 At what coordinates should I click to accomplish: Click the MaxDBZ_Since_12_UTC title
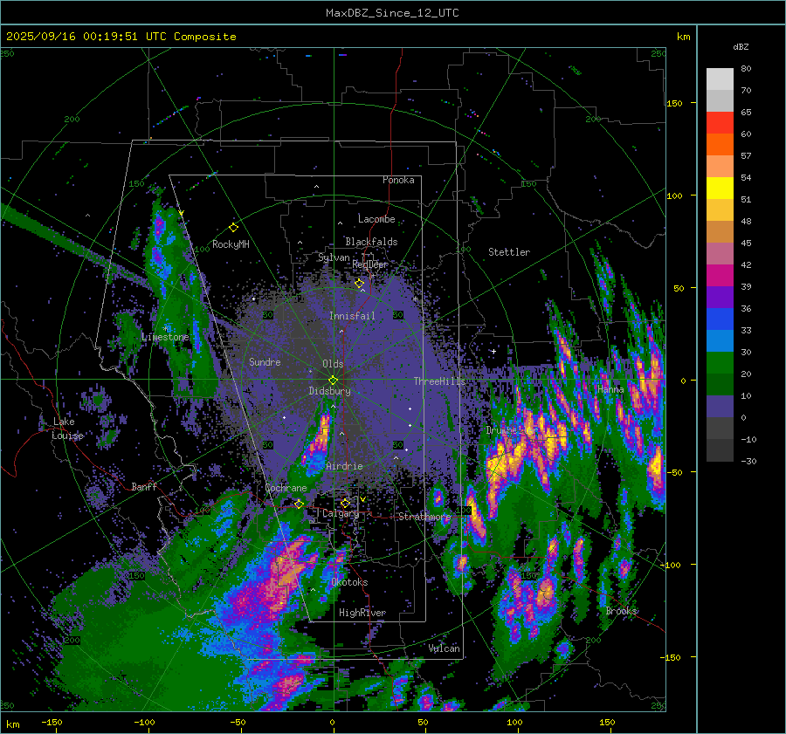(392, 13)
